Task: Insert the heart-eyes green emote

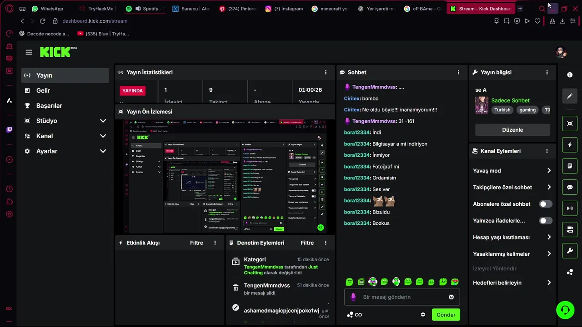Action: click(x=455, y=282)
